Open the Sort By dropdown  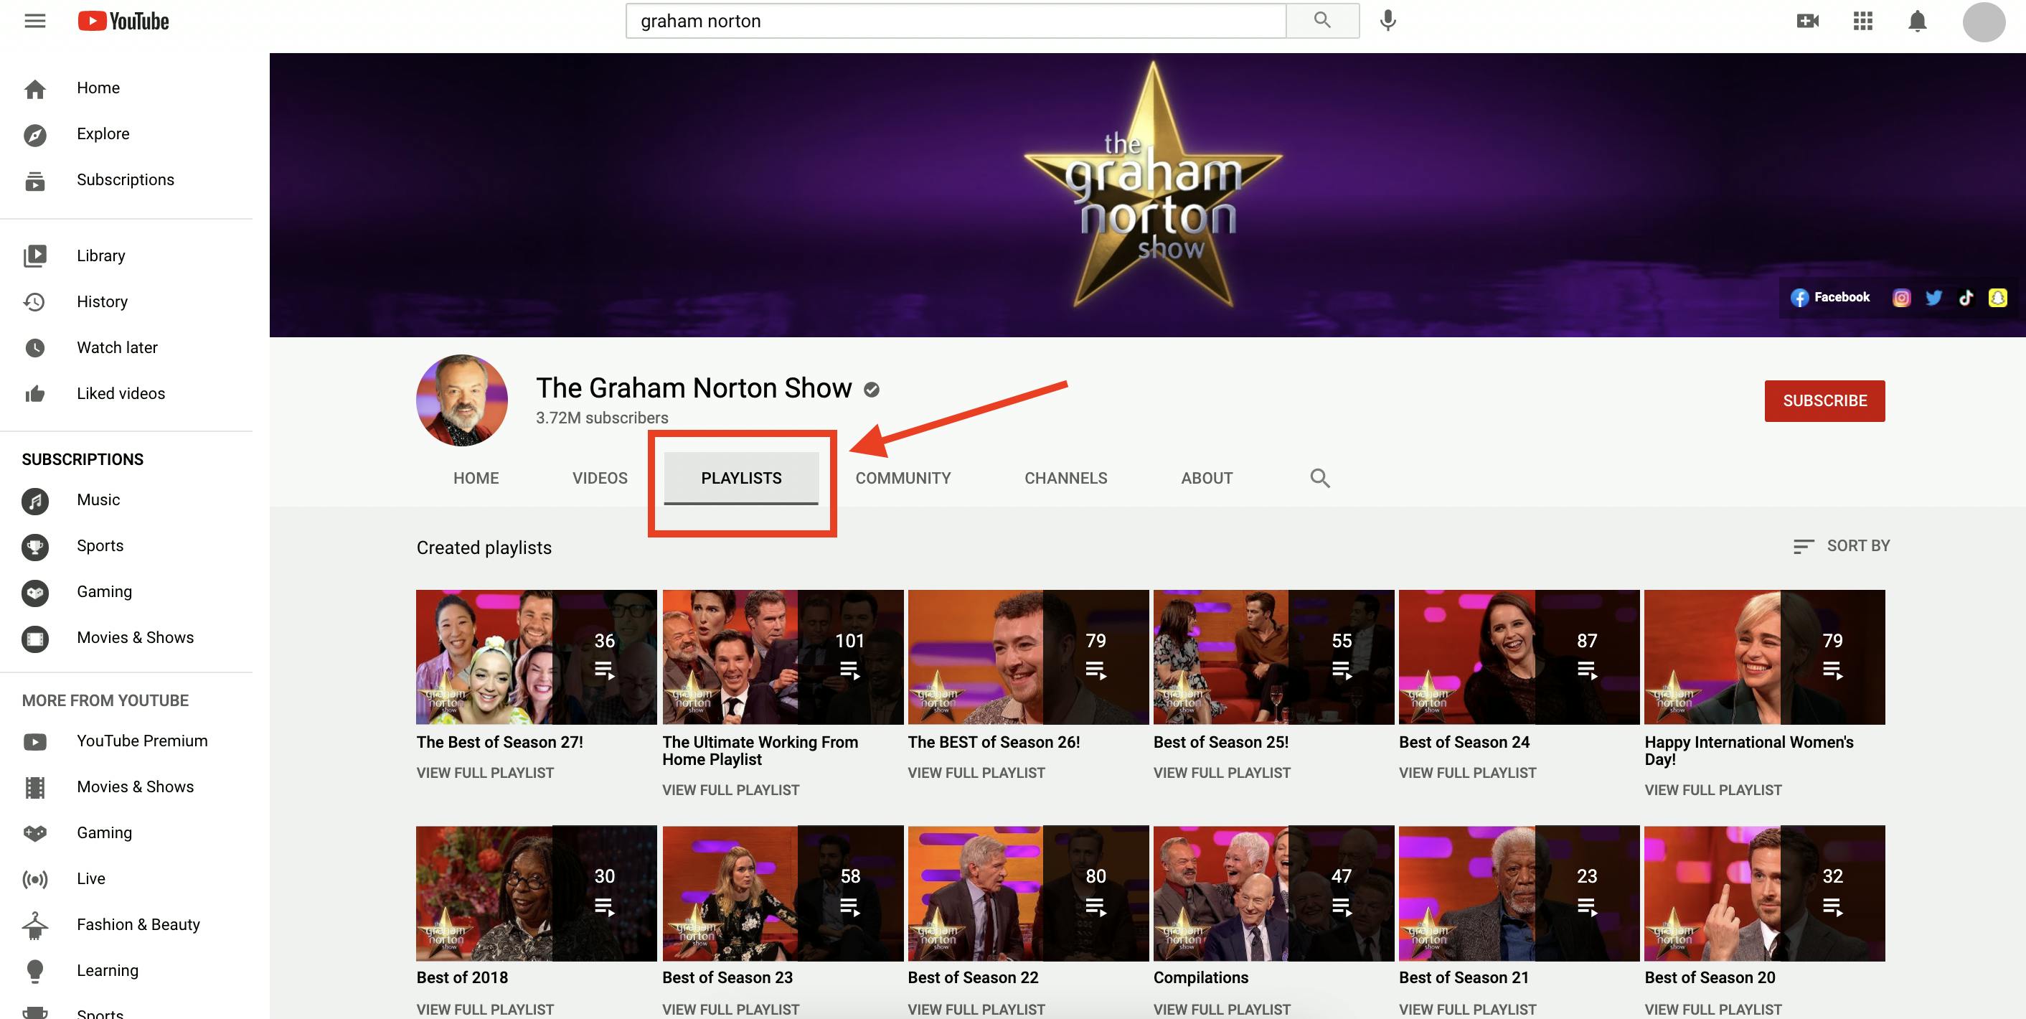coord(1840,546)
